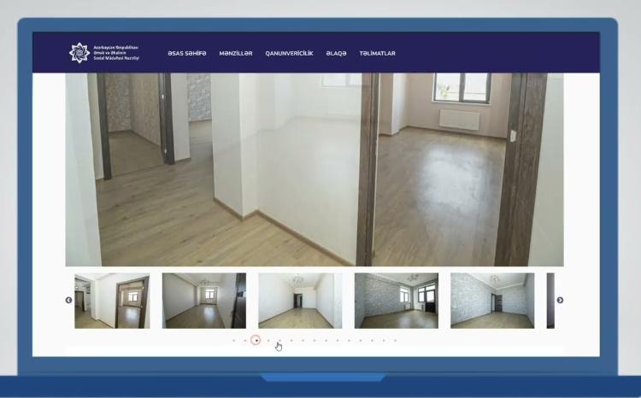
Task: Open the ƏLAQƏ contact link
Action: click(336, 53)
